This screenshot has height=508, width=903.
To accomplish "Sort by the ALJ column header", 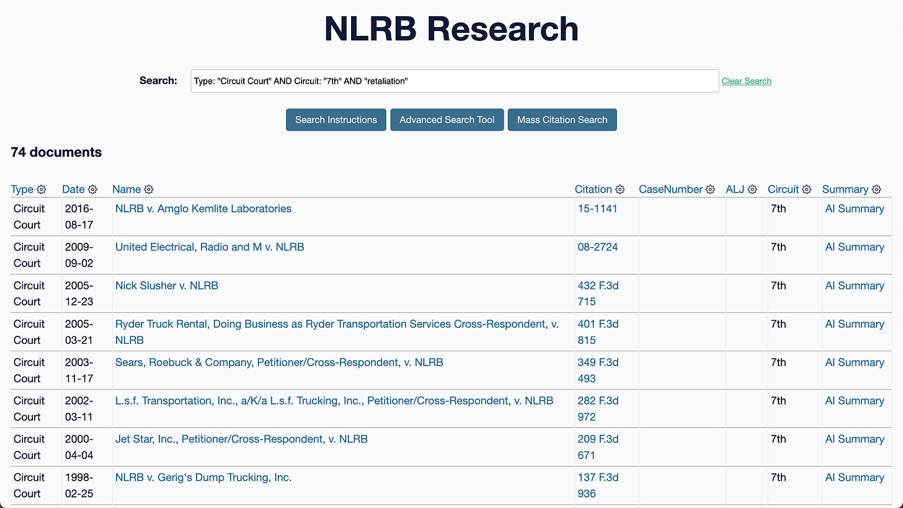I will point(735,190).
